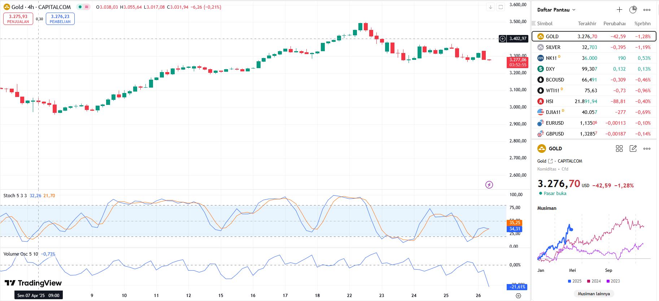
Task: Click the down-arrow icon at chart top right
Action: [x=490, y=7]
